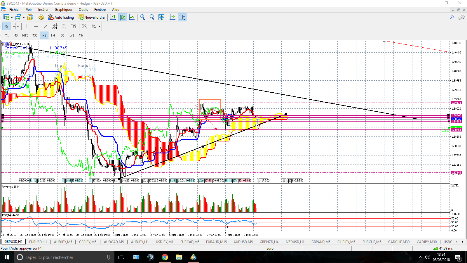Switch chart to bar chart icon
This screenshot has width=467, height=263.
pyautogui.click(x=113, y=18)
